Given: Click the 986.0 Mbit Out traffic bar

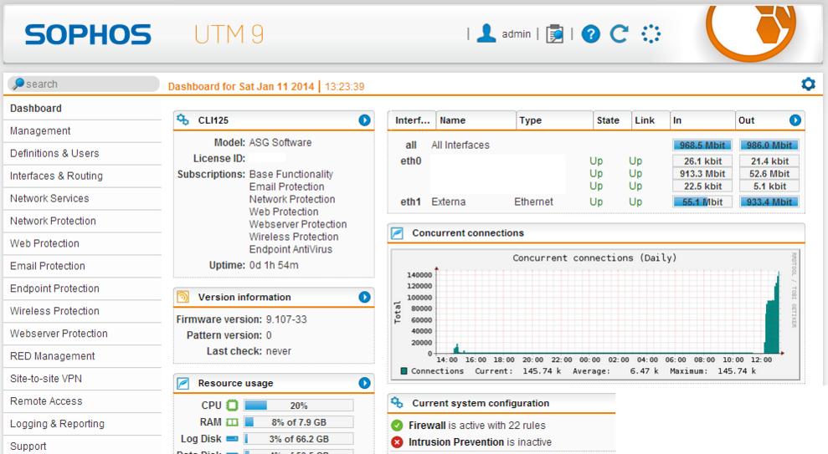Looking at the screenshot, I should [x=769, y=145].
